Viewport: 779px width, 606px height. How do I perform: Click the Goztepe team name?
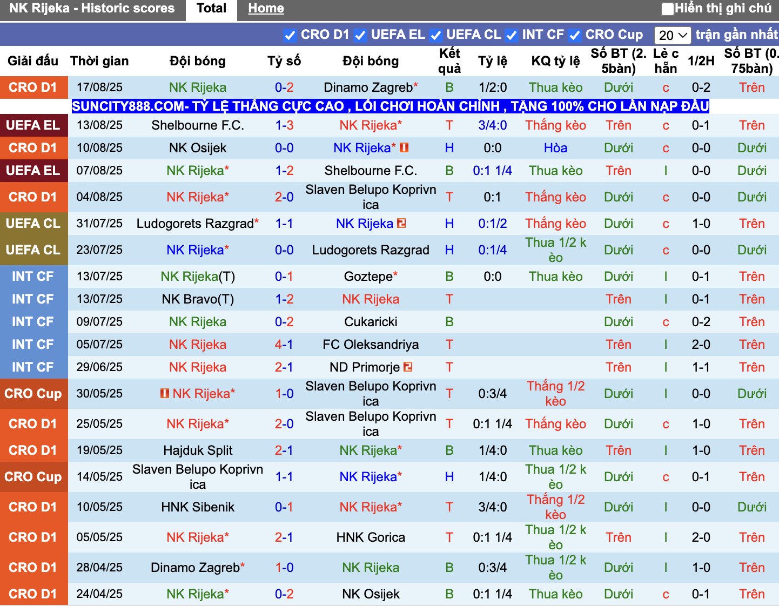(x=371, y=277)
